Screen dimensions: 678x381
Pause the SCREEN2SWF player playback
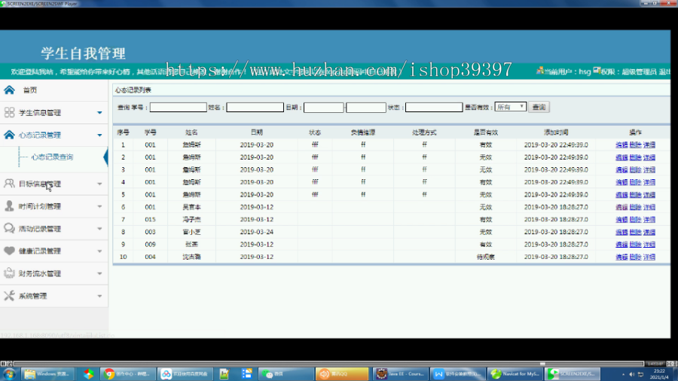click(3, 364)
